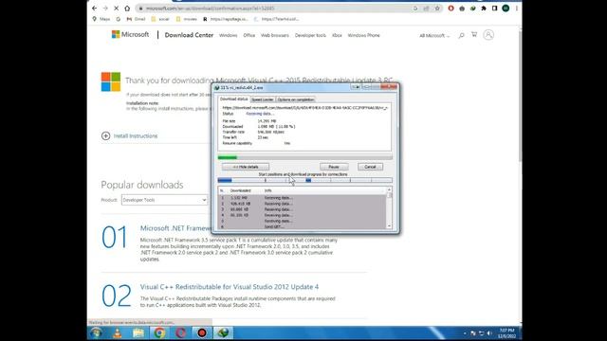Open VLC from the taskbar
Viewport: 607px width, 341px height.
[117, 332]
